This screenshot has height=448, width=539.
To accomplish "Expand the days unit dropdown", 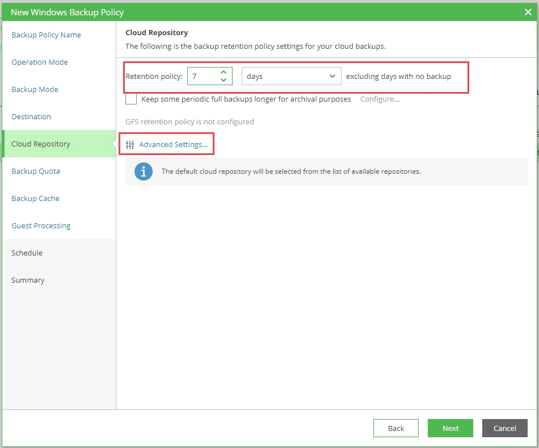I will 332,76.
